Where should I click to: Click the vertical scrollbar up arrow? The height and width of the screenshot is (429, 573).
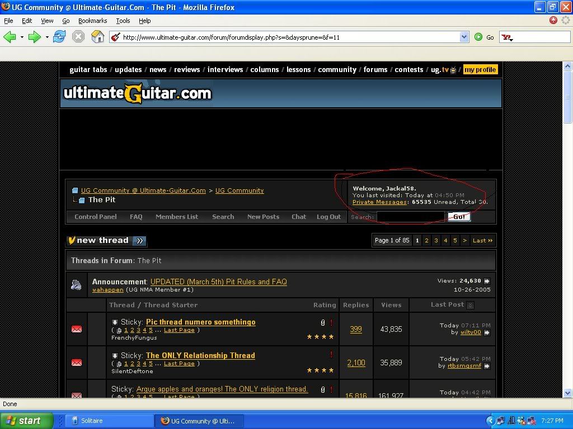[567, 66]
